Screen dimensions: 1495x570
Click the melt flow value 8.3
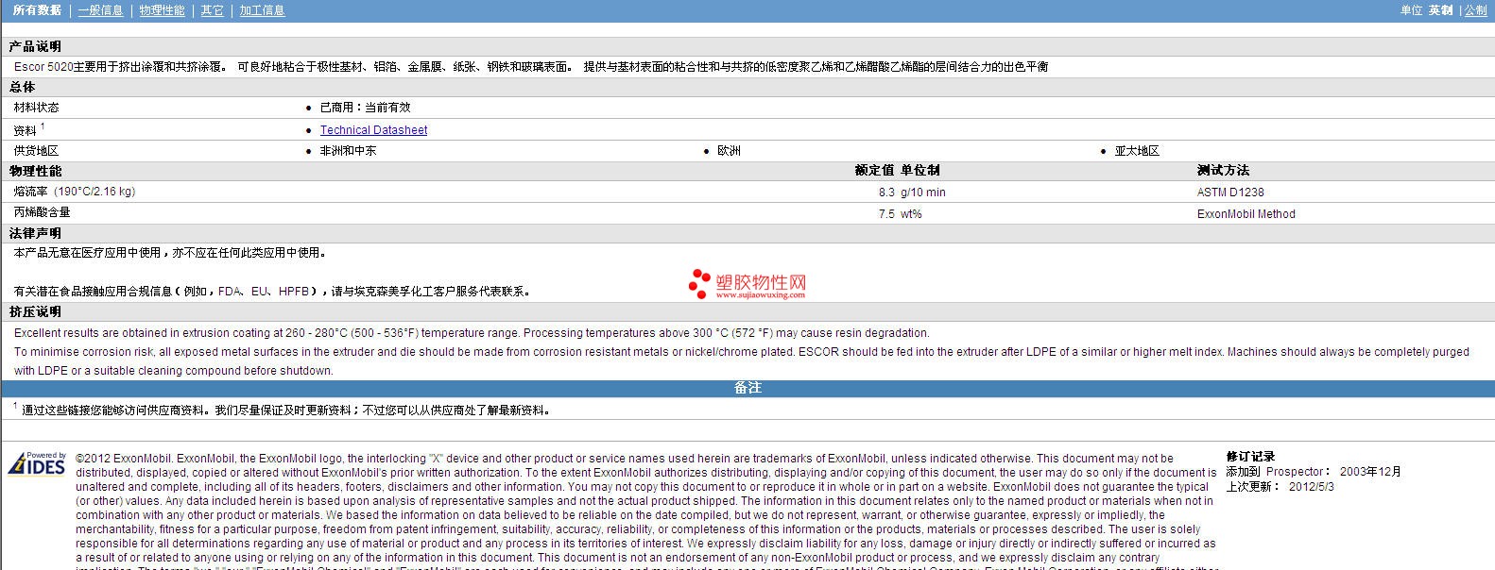click(886, 193)
